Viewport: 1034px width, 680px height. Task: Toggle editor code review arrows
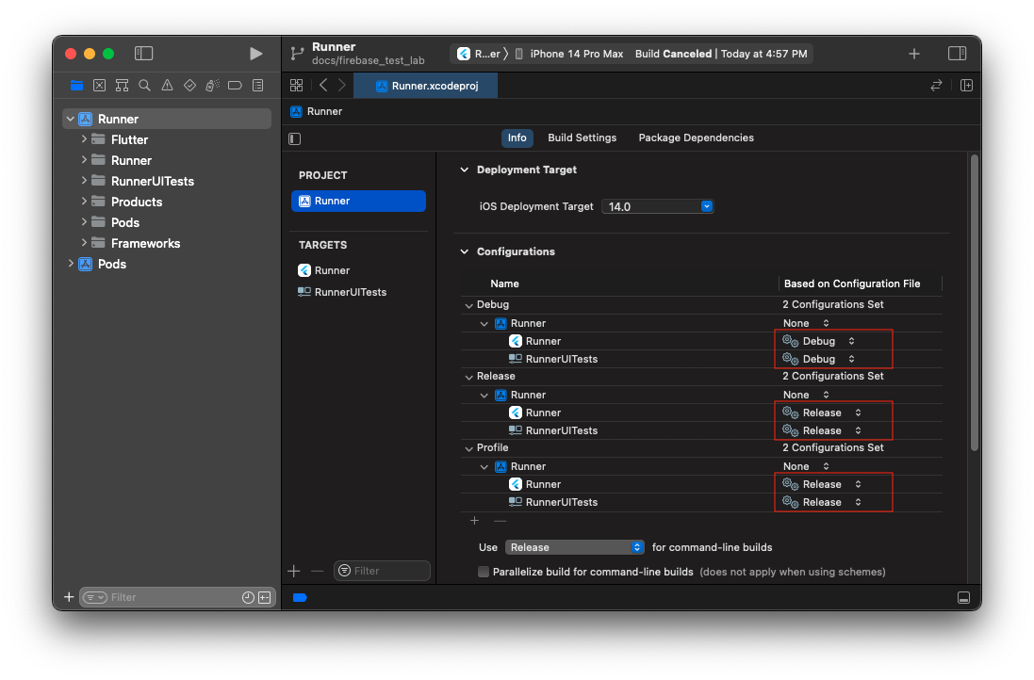click(x=936, y=86)
